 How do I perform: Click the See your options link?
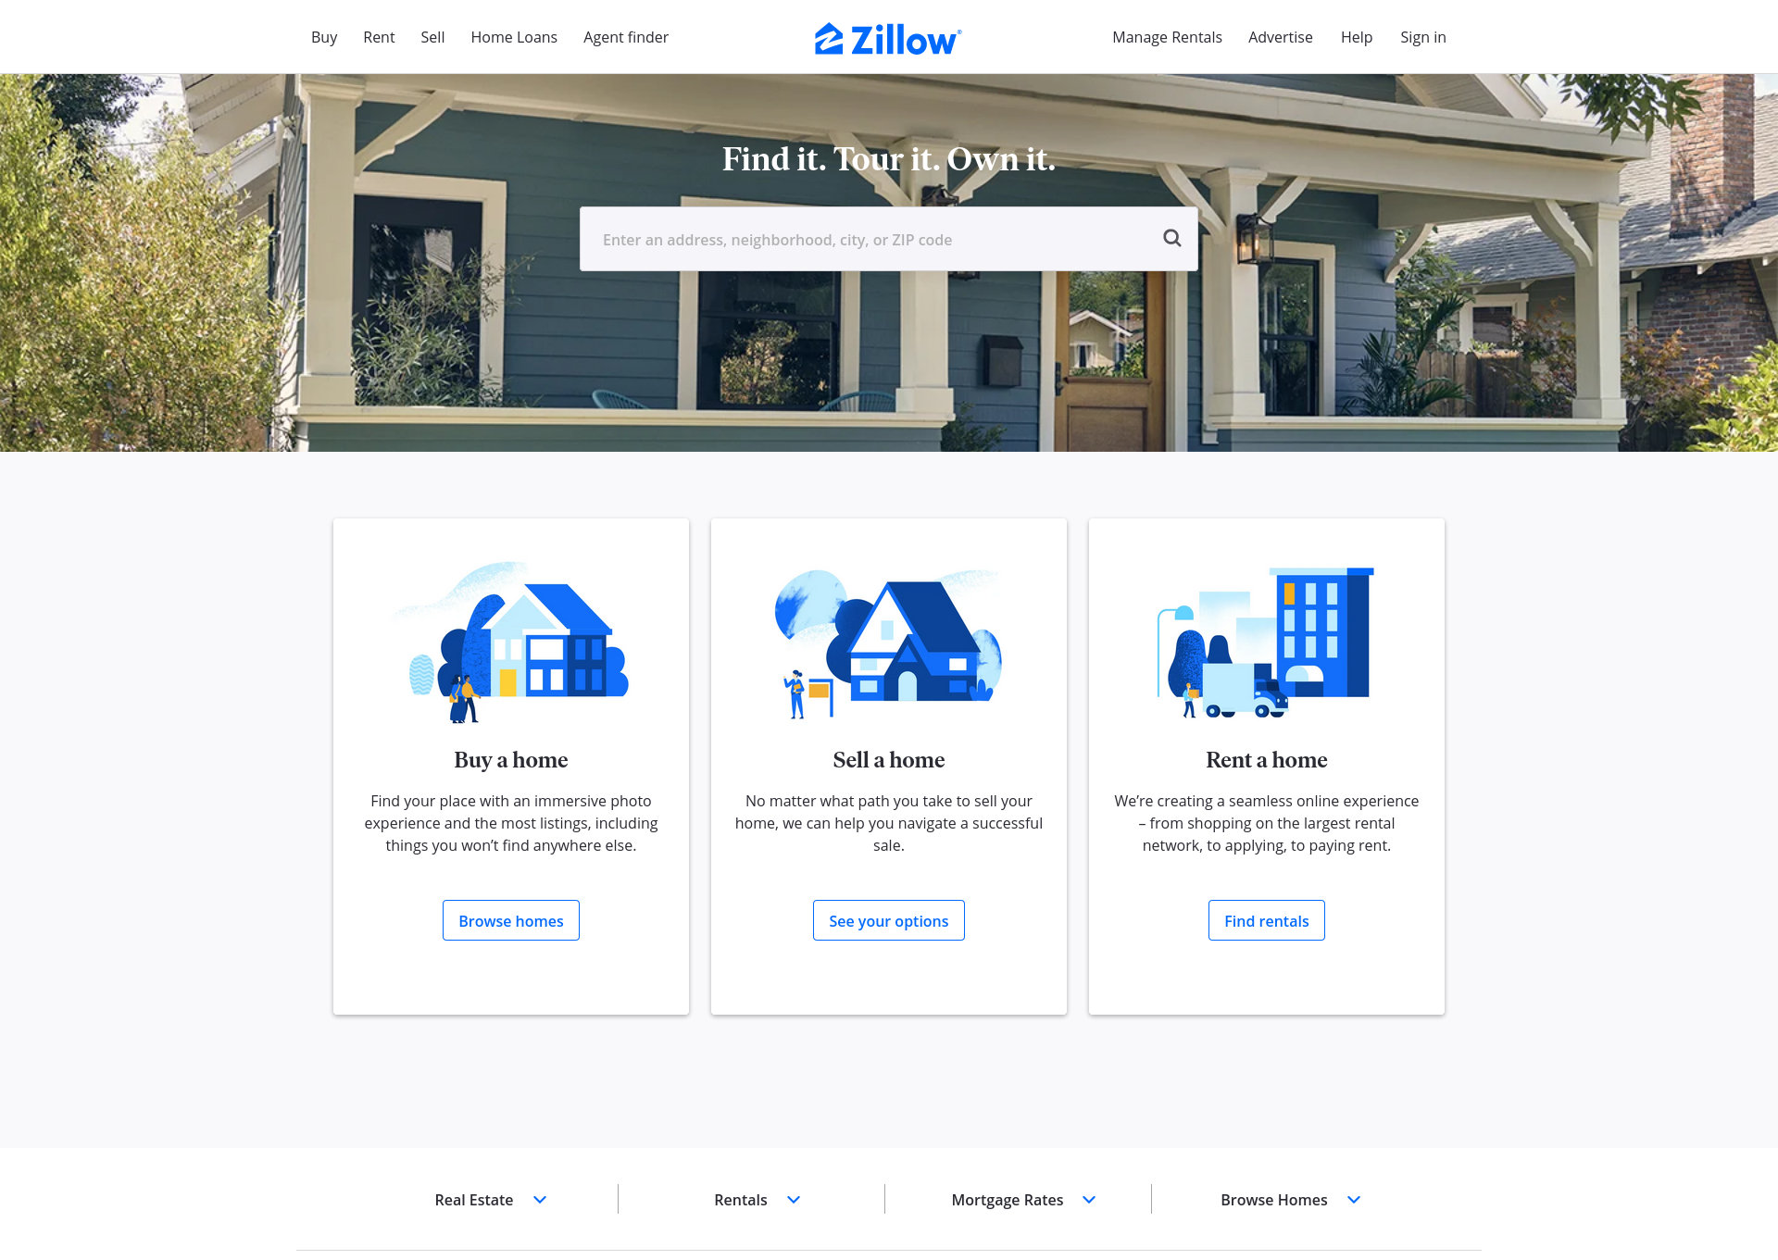pos(888,920)
